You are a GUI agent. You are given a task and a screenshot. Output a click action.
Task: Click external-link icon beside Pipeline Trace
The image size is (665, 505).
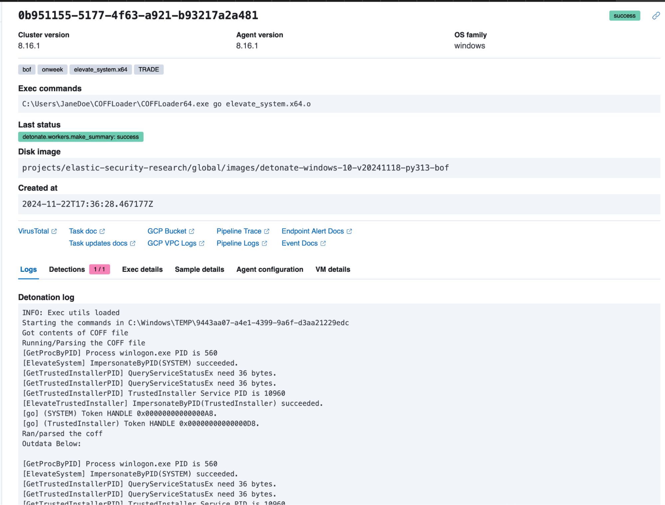pos(267,231)
